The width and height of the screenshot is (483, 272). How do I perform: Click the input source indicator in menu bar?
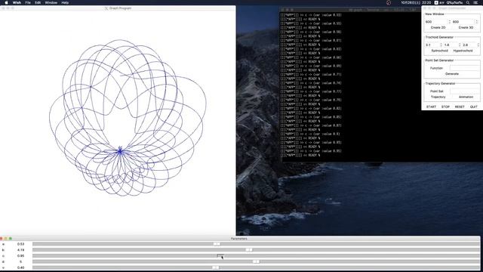click(x=436, y=2)
